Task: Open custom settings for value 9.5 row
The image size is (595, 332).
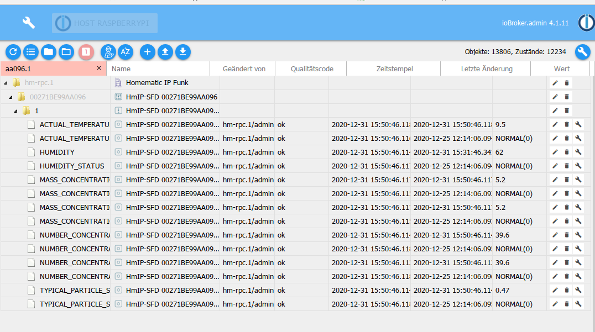Action: point(578,124)
